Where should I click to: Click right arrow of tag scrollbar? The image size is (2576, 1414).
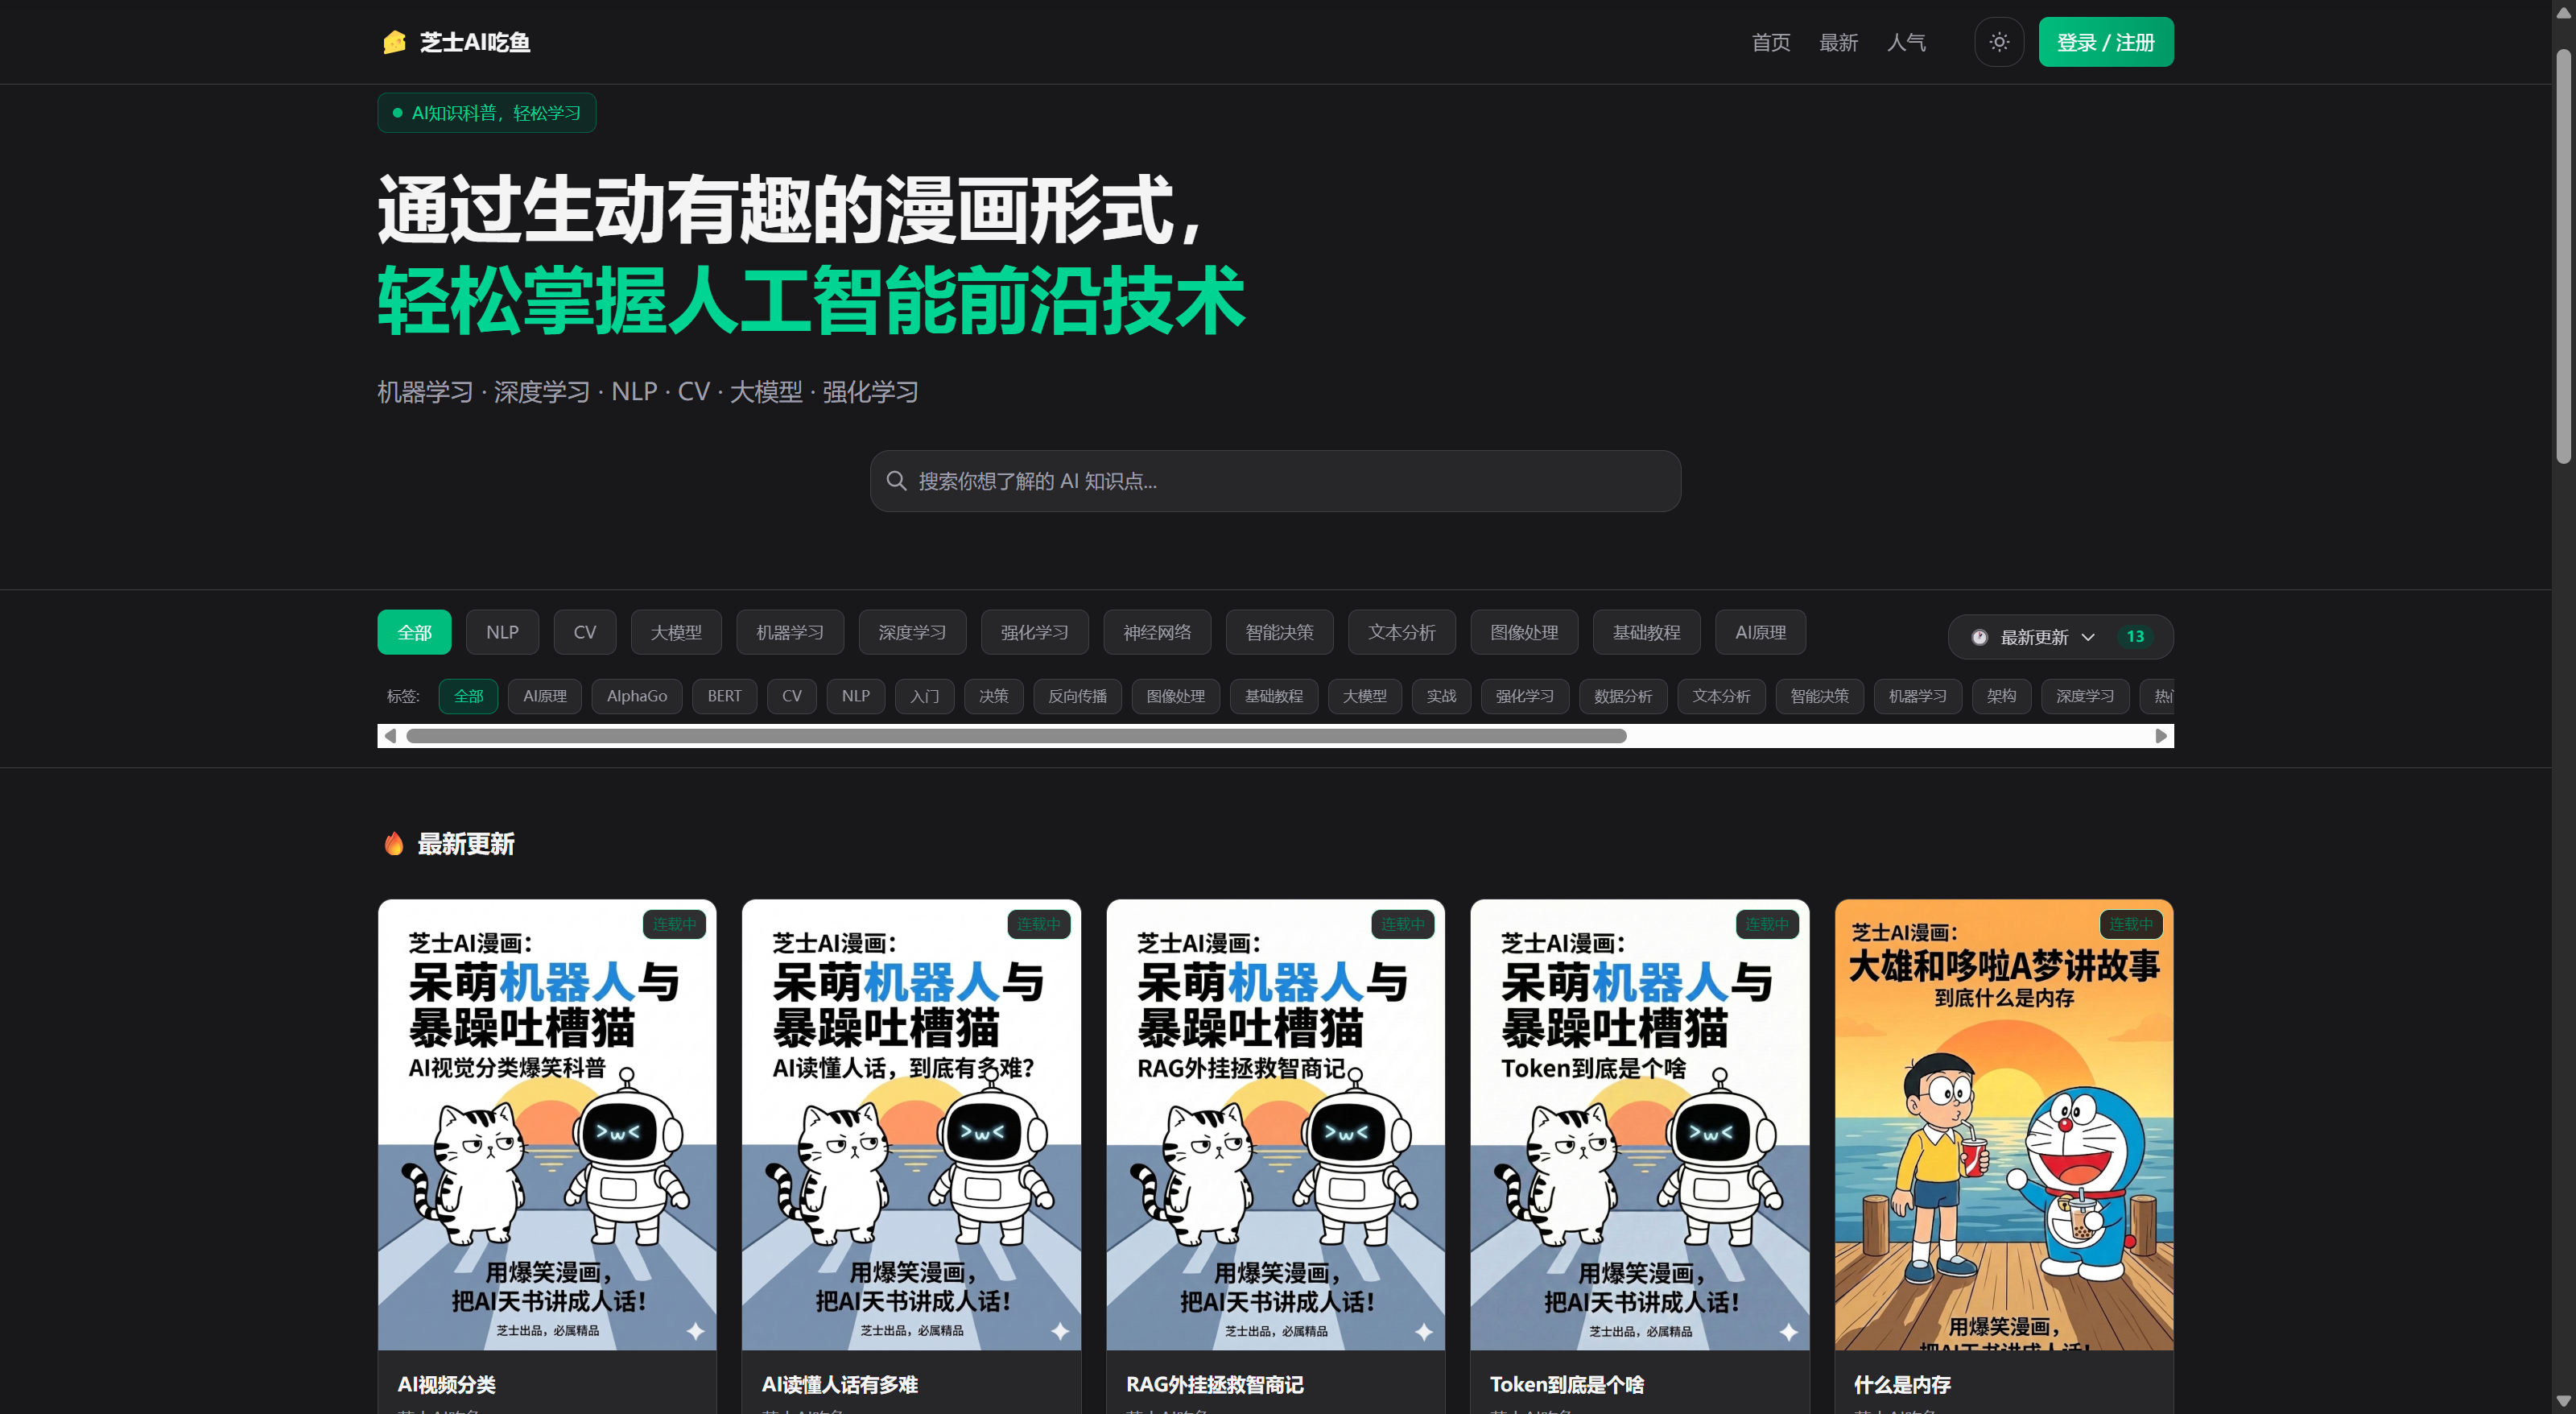2160,736
